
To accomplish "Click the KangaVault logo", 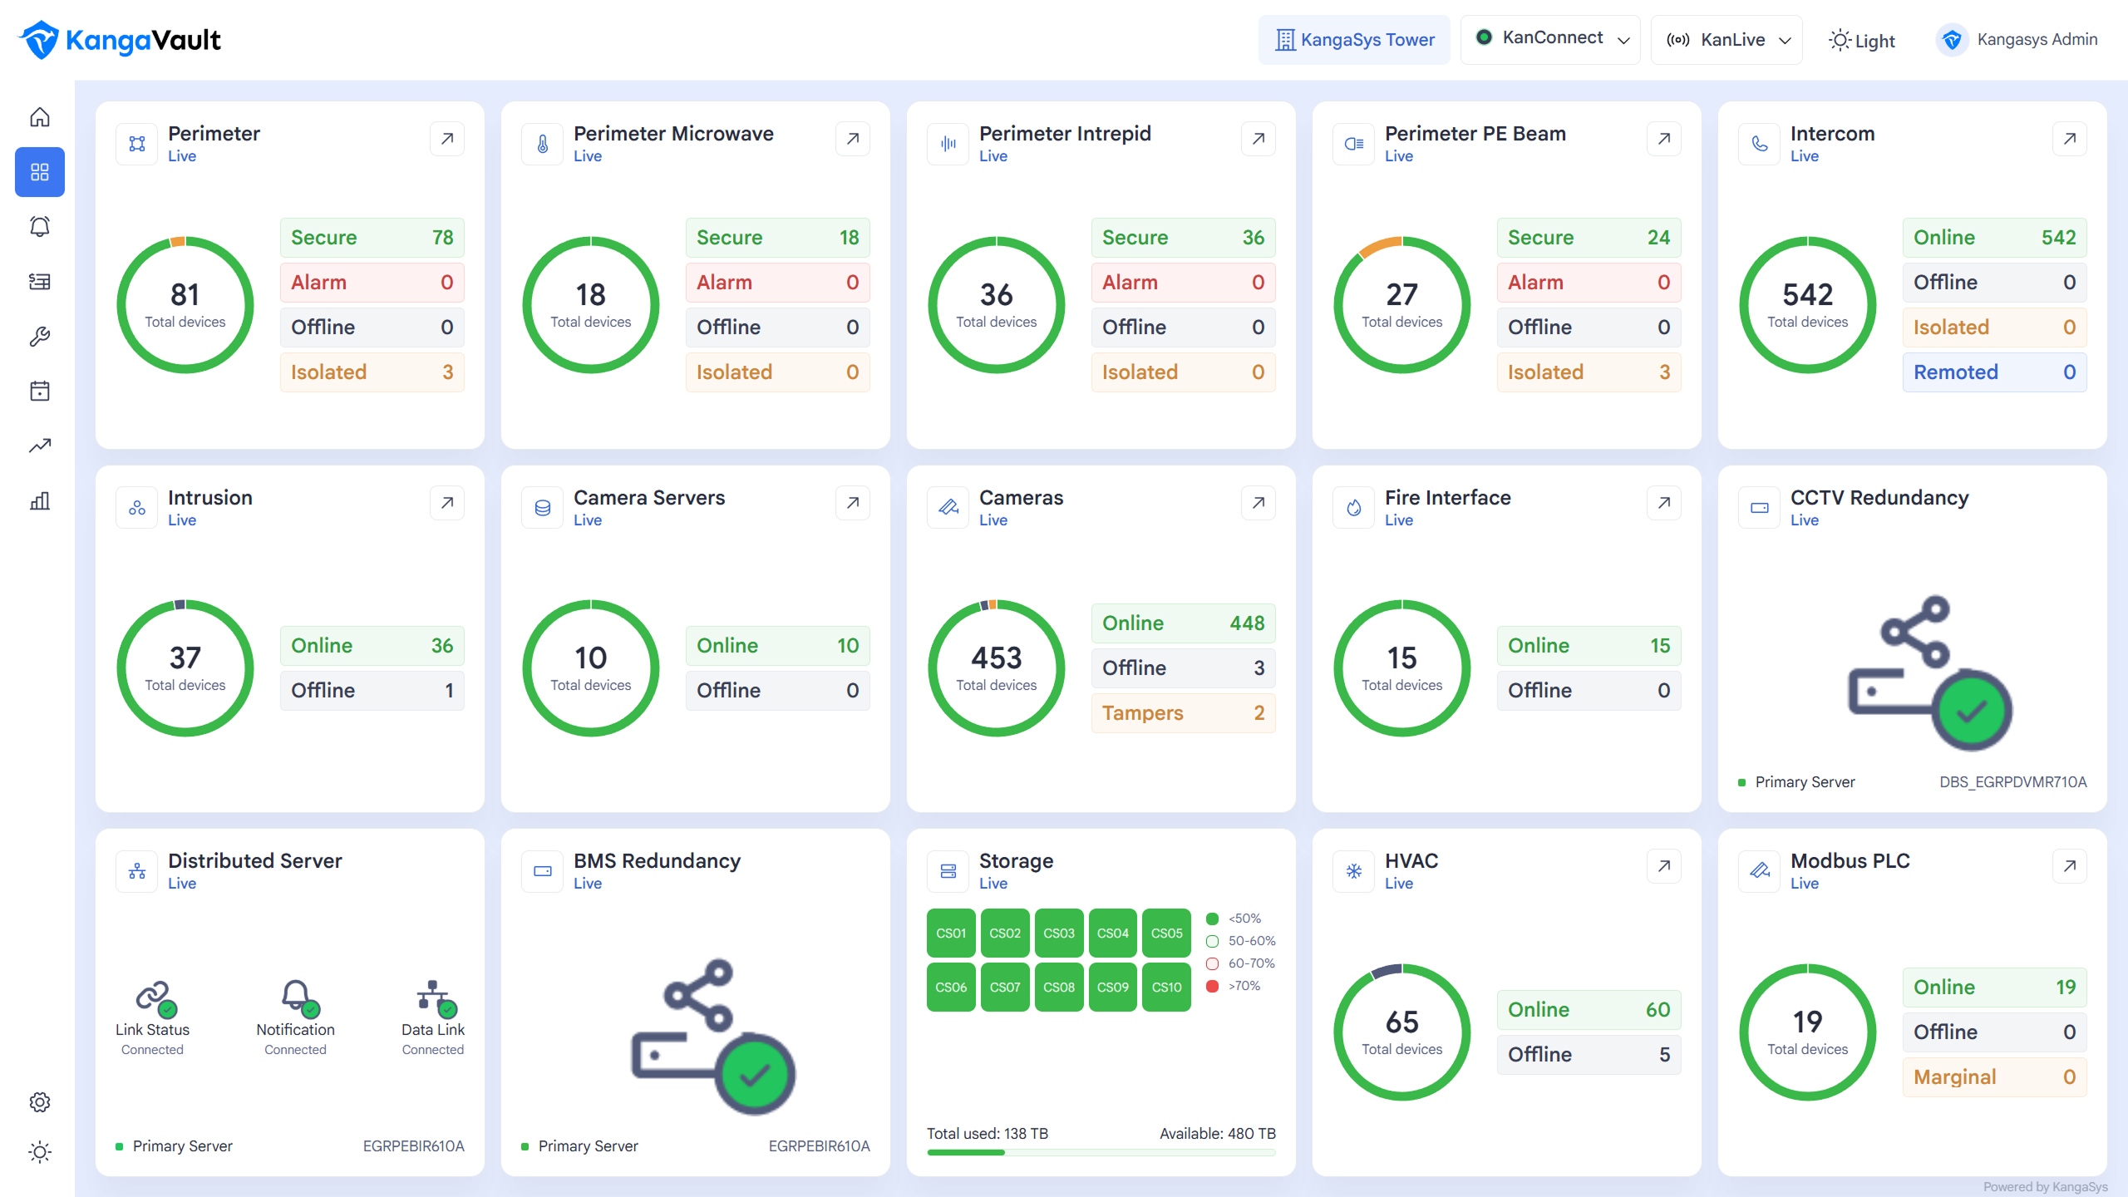I will (121, 40).
